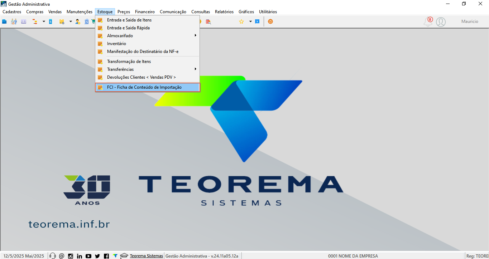Click the user profile avatar icon
Image resolution: width=489 pixels, height=259 pixels.
tap(441, 22)
